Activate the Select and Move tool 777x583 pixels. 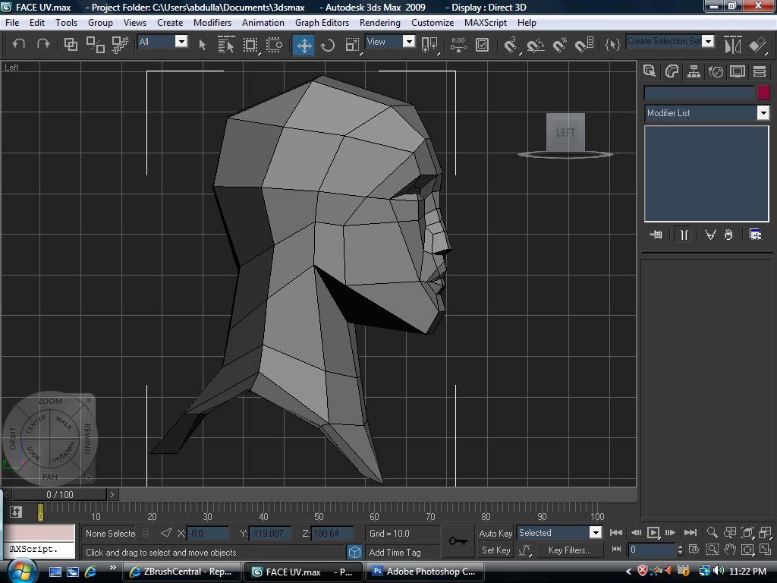(x=304, y=45)
